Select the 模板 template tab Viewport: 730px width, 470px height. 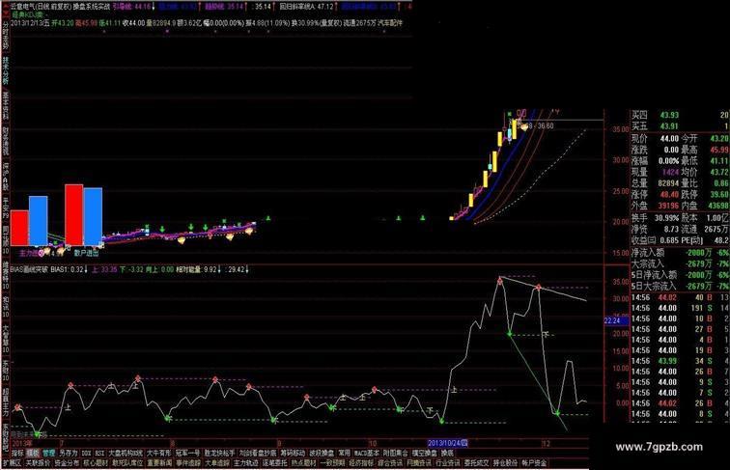coord(33,453)
